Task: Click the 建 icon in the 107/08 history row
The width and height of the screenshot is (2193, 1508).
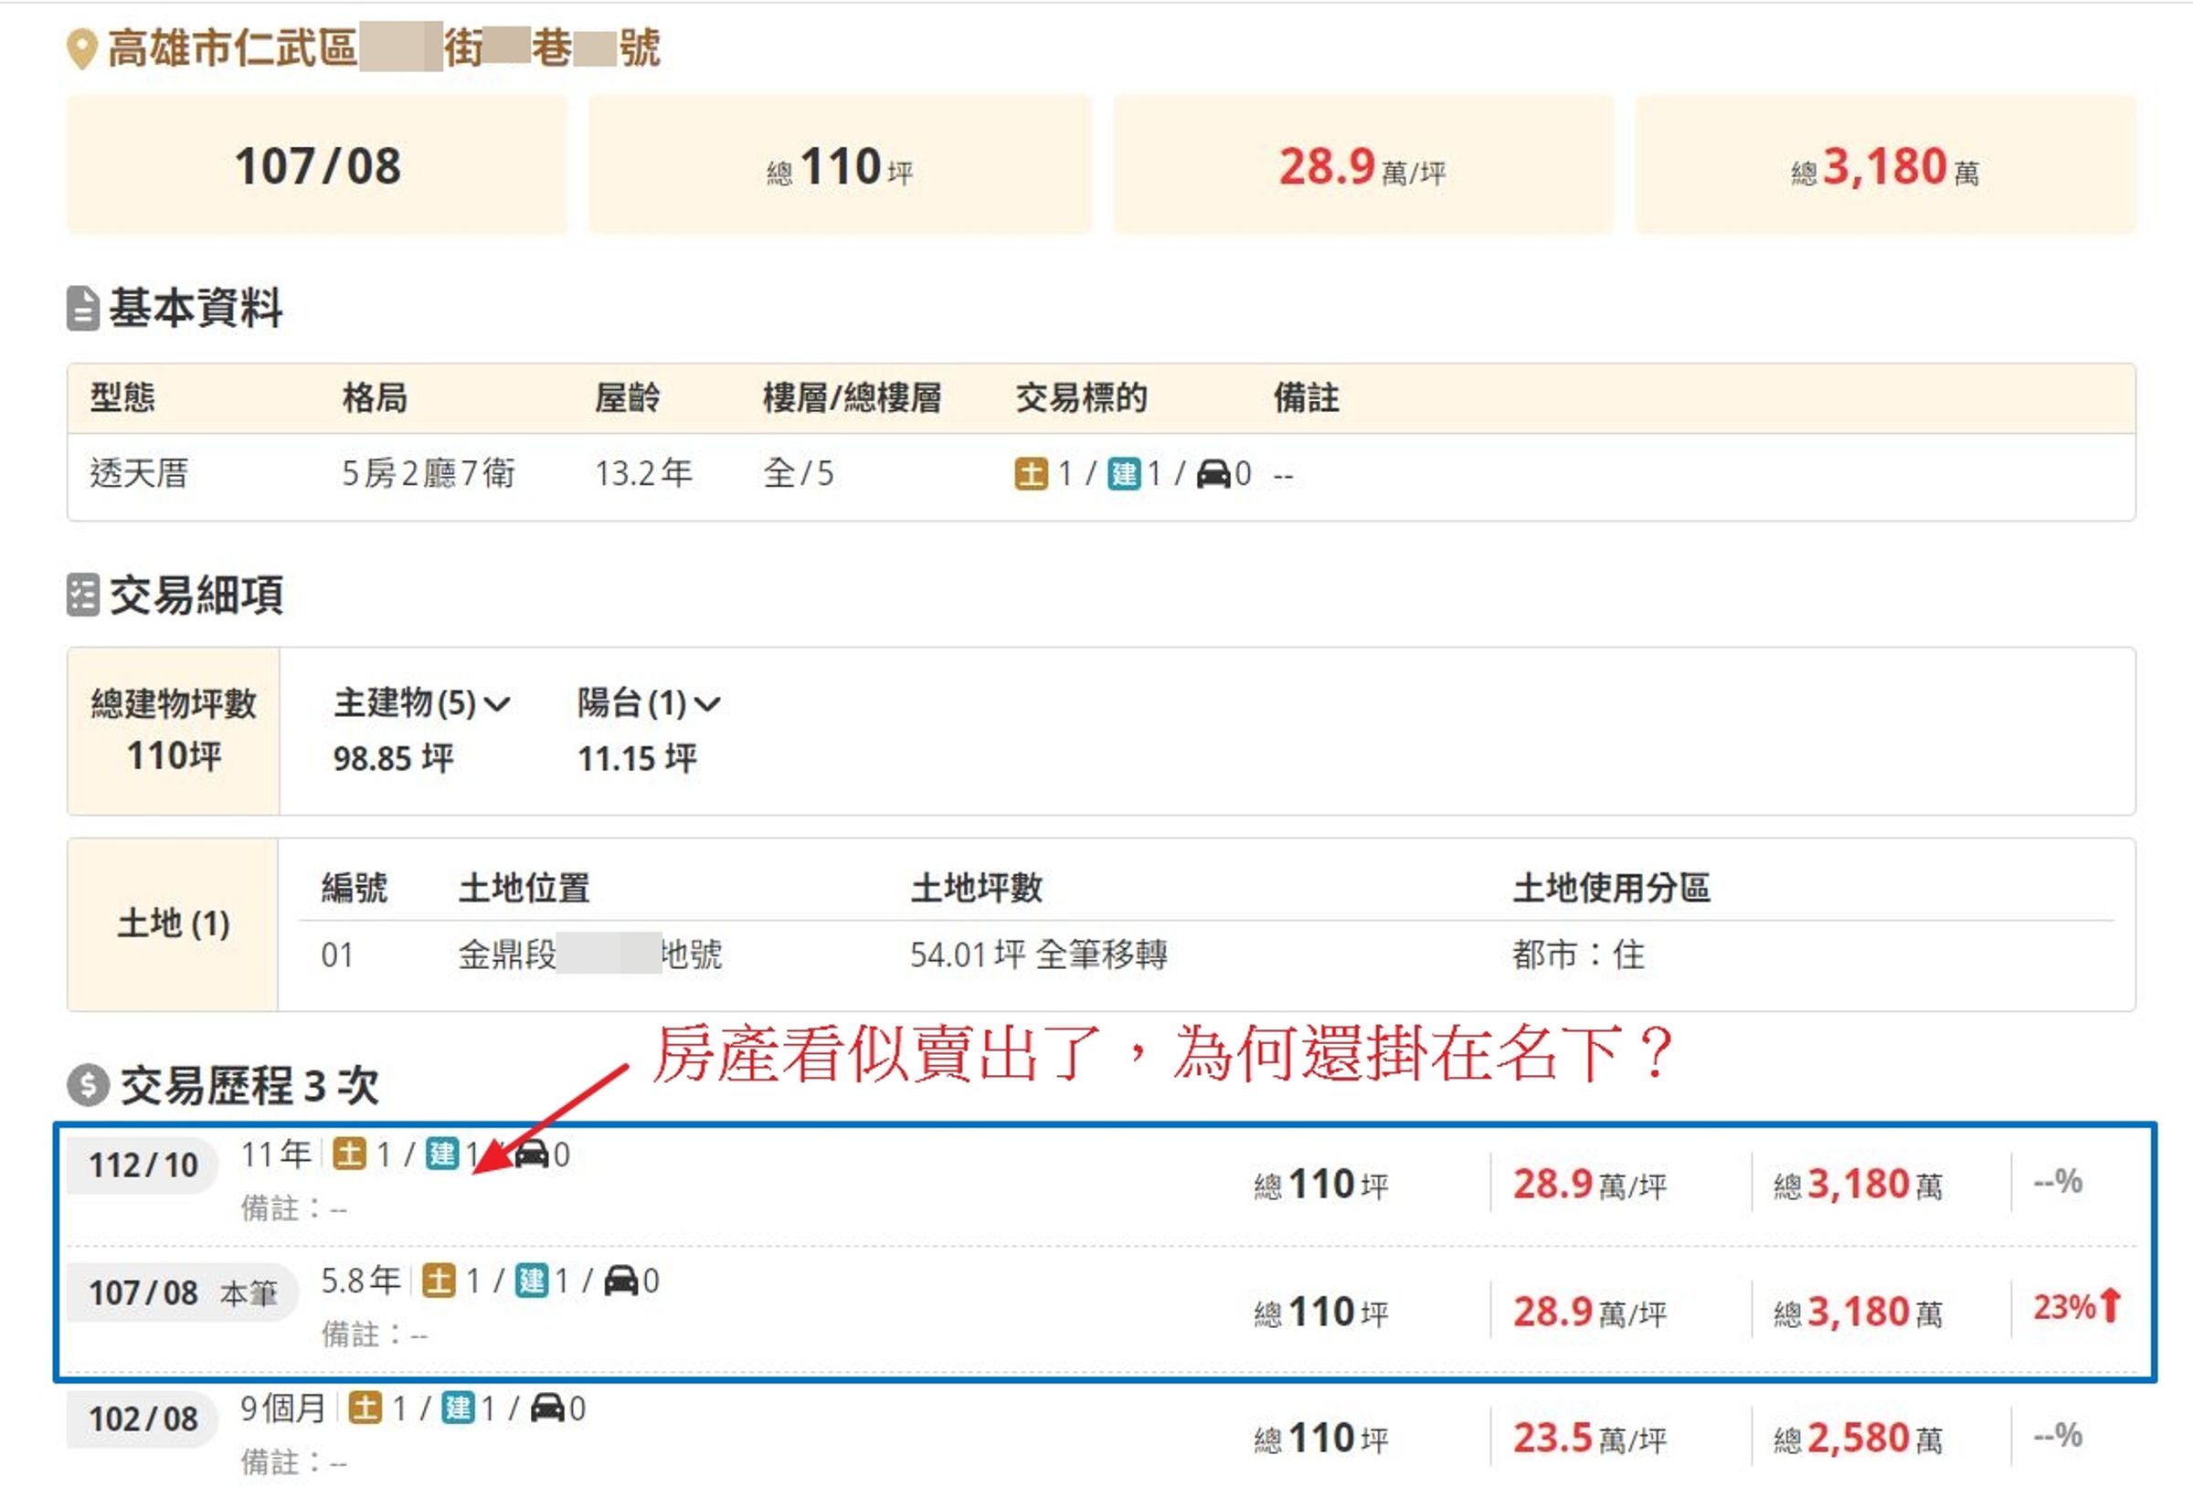Action: pyautogui.click(x=531, y=1282)
